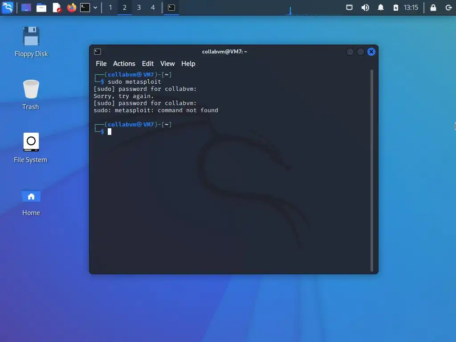This screenshot has width=456, height=342.
Task: Open the network connection tray icon
Action: [349, 8]
